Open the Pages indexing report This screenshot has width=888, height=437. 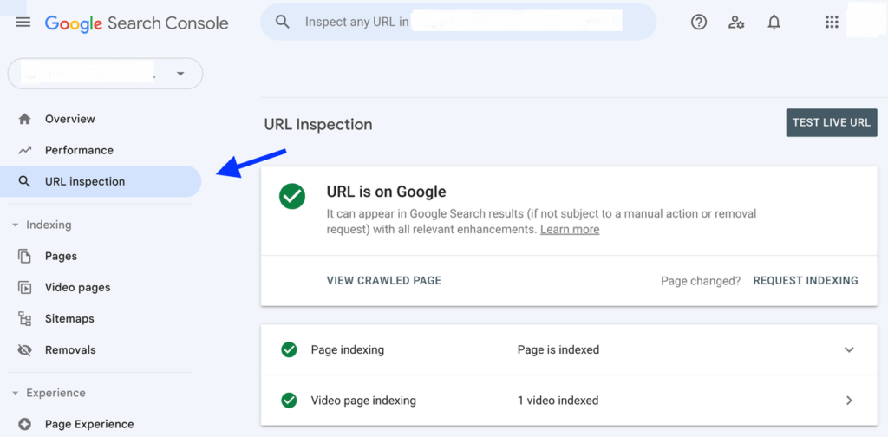tap(62, 257)
